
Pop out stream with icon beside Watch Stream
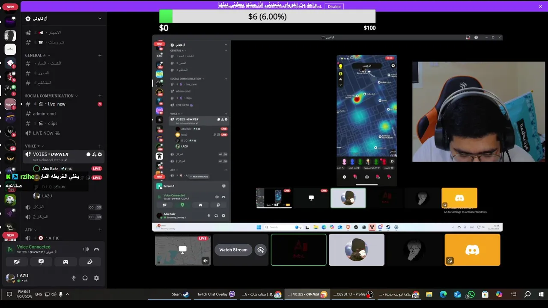point(260,250)
